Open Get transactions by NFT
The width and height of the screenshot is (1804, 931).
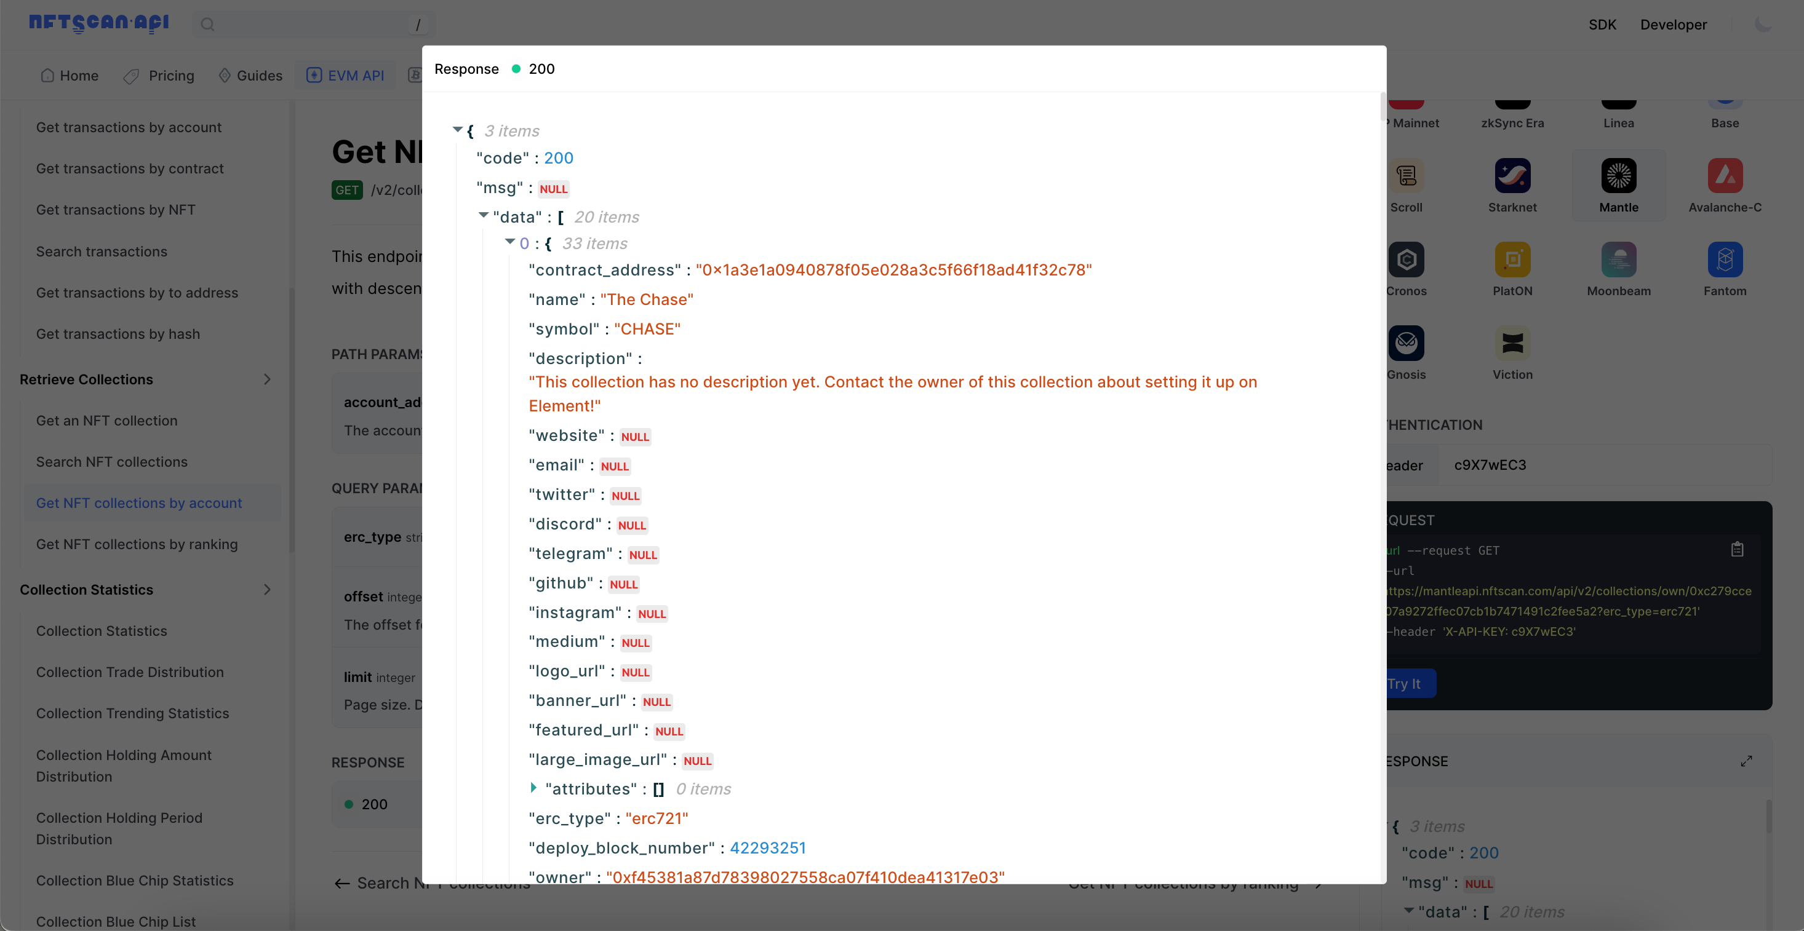pos(116,210)
